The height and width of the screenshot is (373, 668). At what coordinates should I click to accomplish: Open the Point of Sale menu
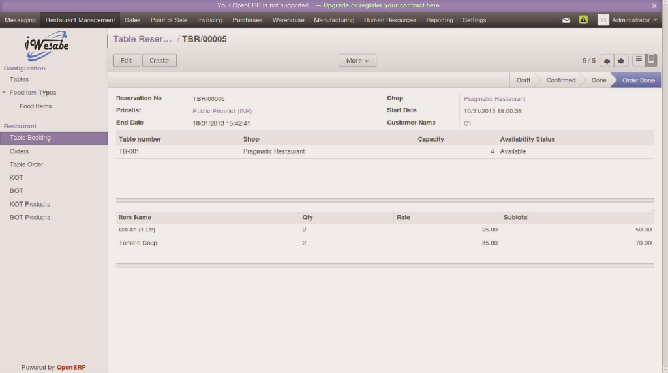click(x=169, y=20)
